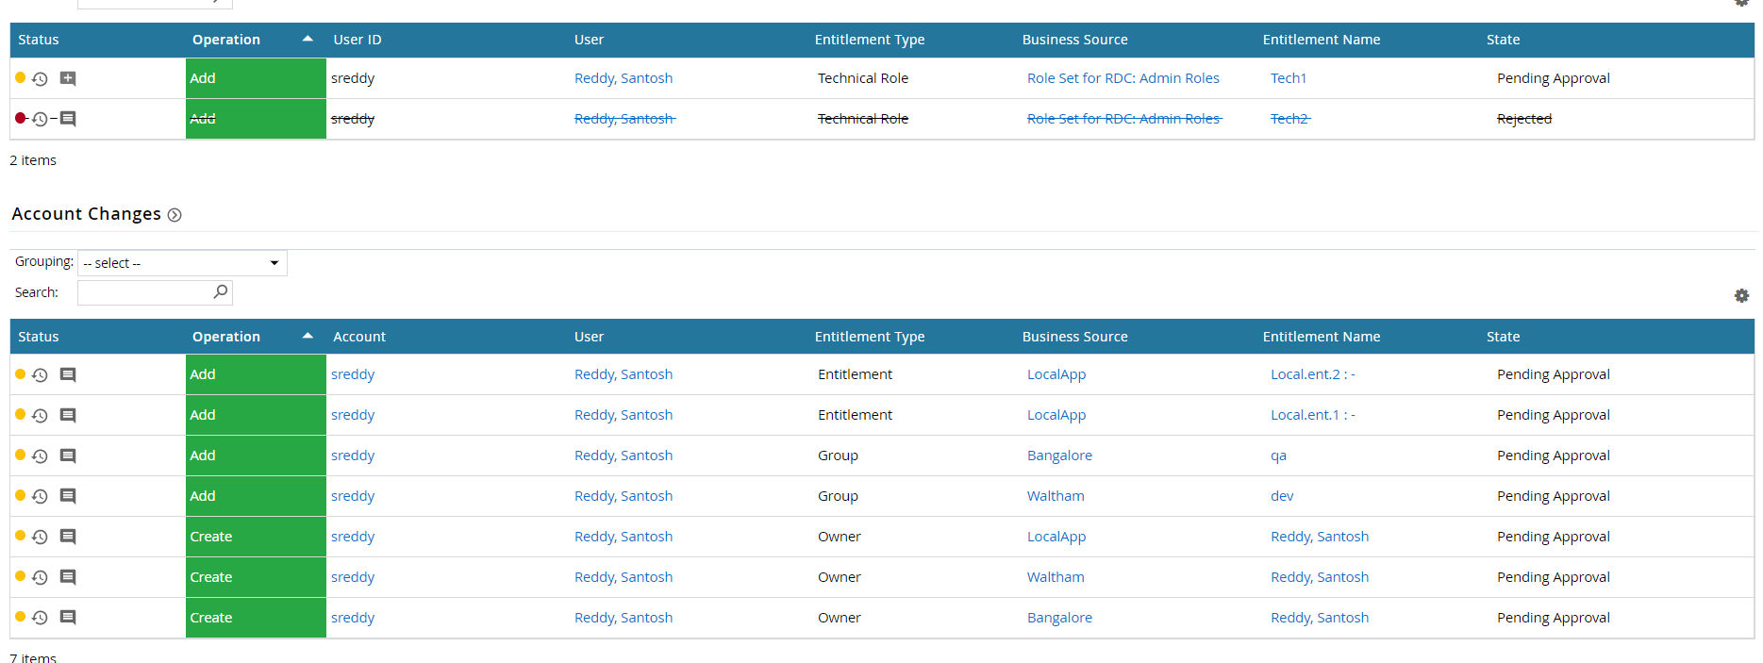The image size is (1763, 663).
Task: Toggle the Operation sort arrow in Account Changes table
Action: (308, 337)
